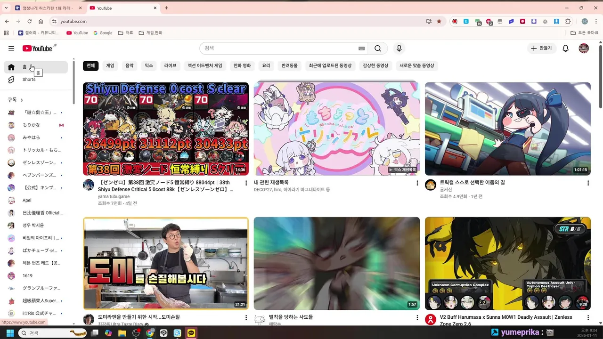Open Chrome's three-dot menu
The width and height of the screenshot is (603, 339).
coord(596,21)
